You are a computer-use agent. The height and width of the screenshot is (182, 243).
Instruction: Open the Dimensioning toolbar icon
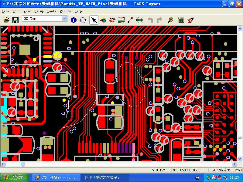coord(121,20)
